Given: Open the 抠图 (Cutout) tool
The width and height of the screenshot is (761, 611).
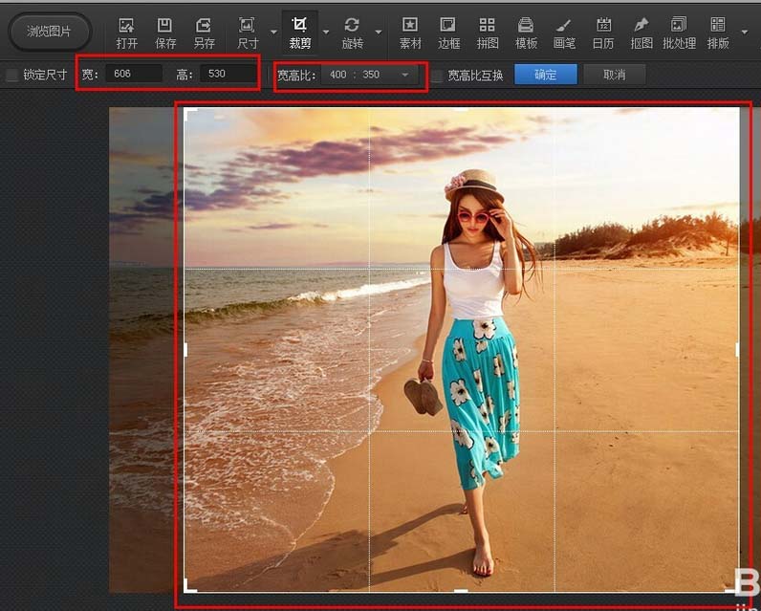Looking at the screenshot, I should pyautogui.click(x=641, y=32).
